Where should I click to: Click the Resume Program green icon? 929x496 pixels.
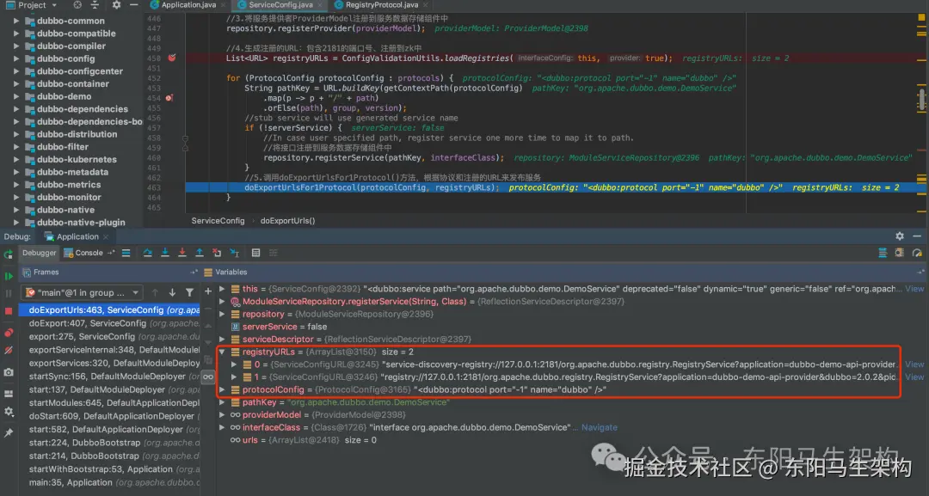pos(9,276)
